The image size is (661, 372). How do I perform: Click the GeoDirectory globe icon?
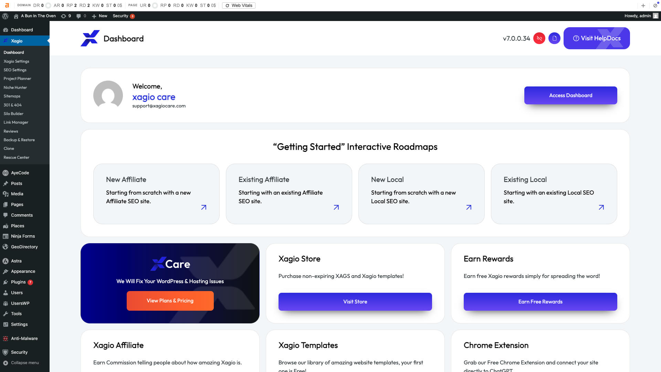pyautogui.click(x=6, y=247)
